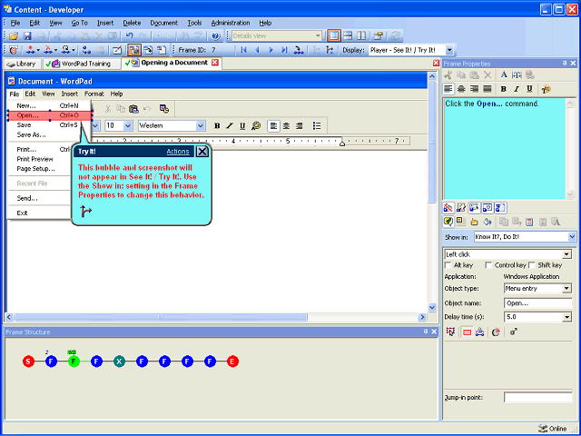Open the Details view dropdown

(x=318, y=36)
